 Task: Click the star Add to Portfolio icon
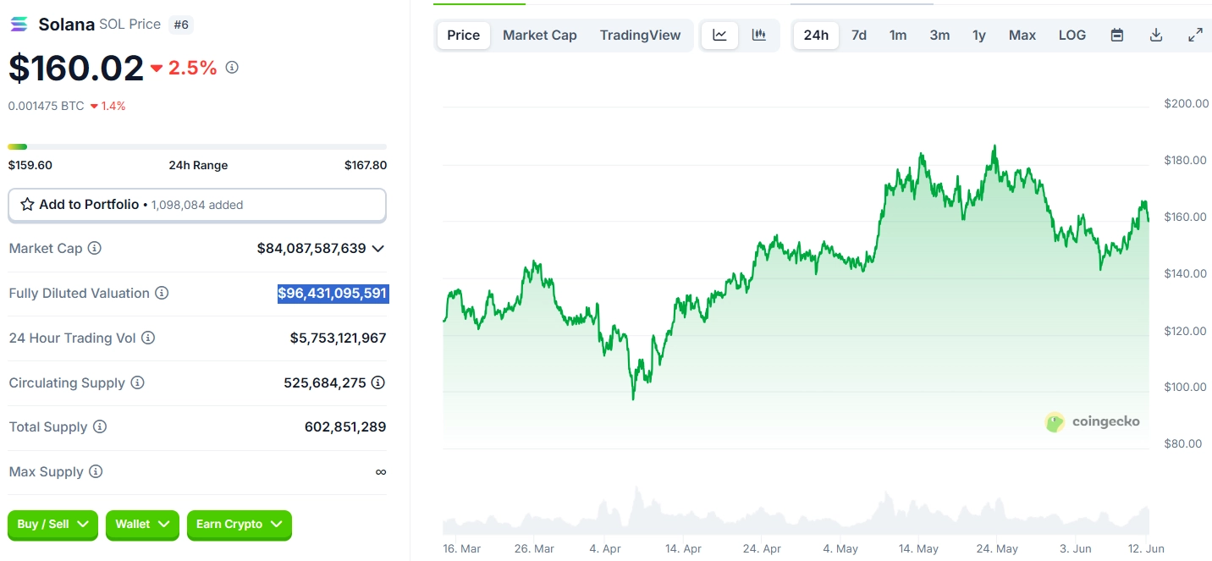(x=27, y=205)
